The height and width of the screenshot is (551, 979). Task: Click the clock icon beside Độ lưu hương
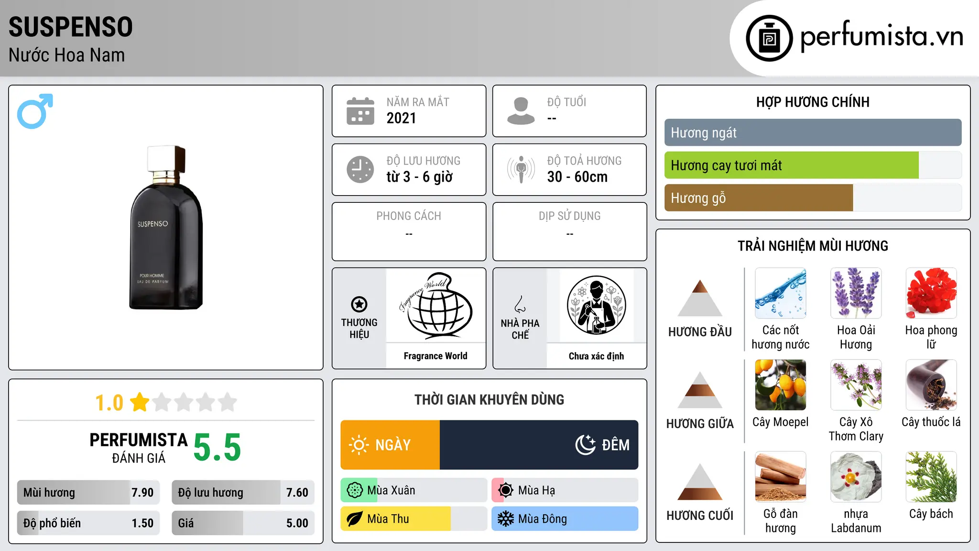pyautogui.click(x=360, y=169)
